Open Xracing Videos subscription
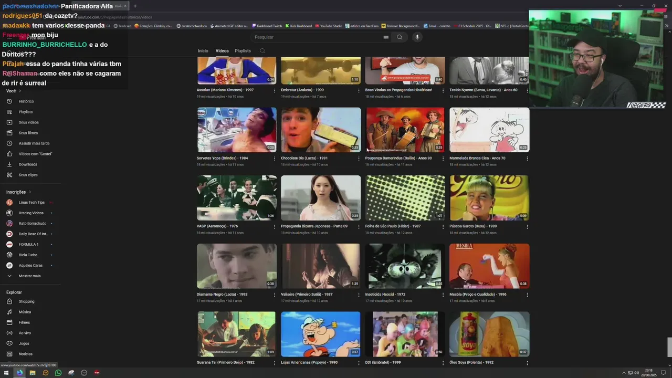Viewport: 672px width, 378px height. coord(31,213)
